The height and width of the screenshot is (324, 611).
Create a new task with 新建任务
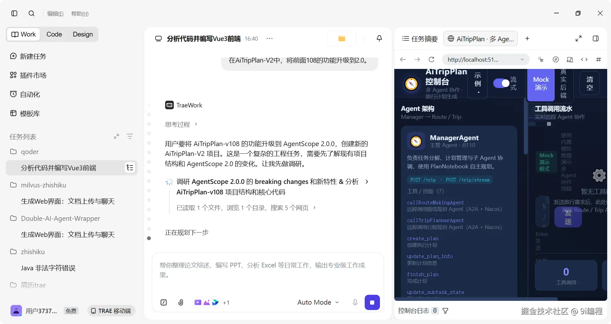(x=28, y=56)
